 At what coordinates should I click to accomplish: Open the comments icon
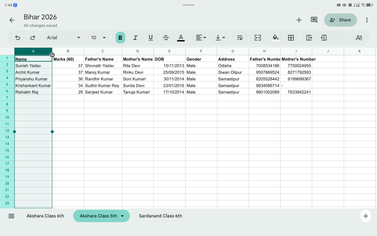point(314,20)
